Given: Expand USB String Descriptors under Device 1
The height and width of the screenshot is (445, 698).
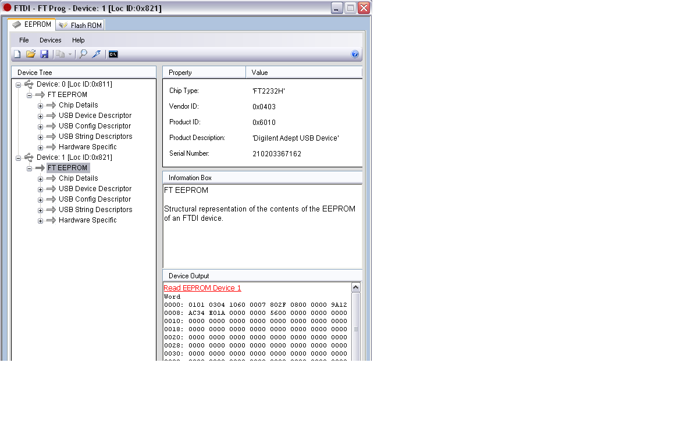Looking at the screenshot, I should (x=41, y=210).
